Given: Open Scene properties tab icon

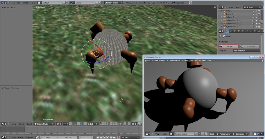Looking at the screenshot, I should tap(231, 31).
